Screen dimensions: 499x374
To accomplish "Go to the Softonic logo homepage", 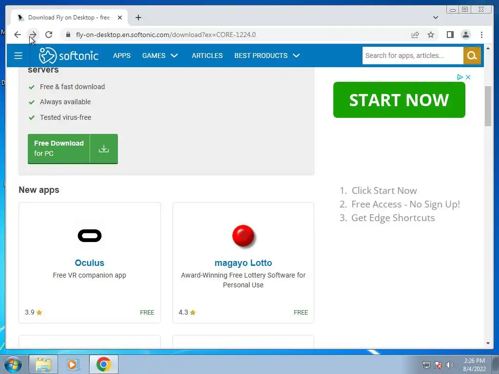I will (x=68, y=56).
